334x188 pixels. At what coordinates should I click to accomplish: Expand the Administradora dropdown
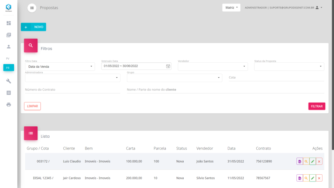[x=72, y=78]
